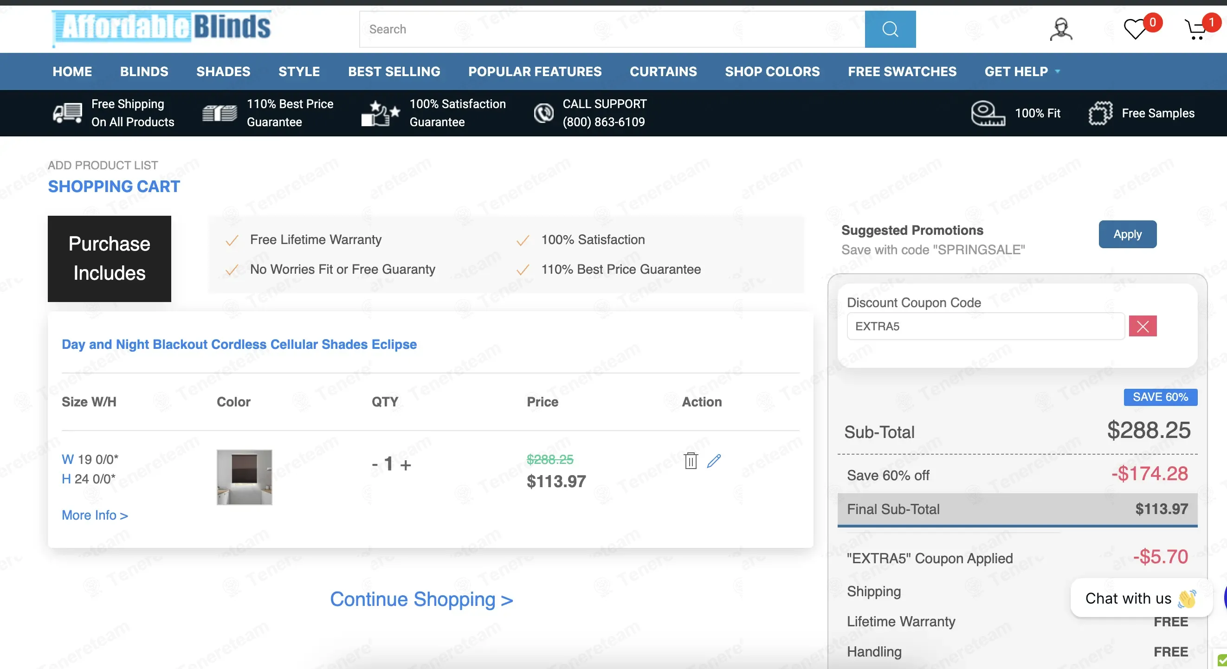
Task: Edit the cart item with pencil icon
Action: coord(714,460)
